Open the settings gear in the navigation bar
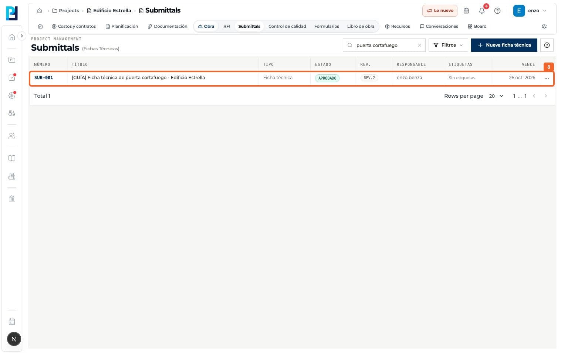Screen dimensions: 561x353 click(544, 26)
